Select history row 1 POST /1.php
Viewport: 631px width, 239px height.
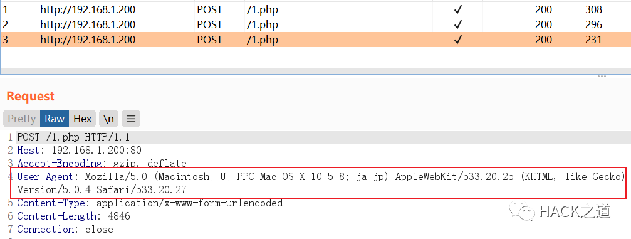[x=316, y=9]
